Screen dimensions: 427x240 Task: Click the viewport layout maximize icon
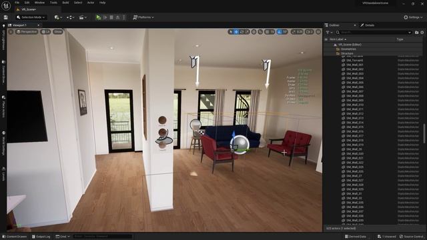click(x=318, y=32)
